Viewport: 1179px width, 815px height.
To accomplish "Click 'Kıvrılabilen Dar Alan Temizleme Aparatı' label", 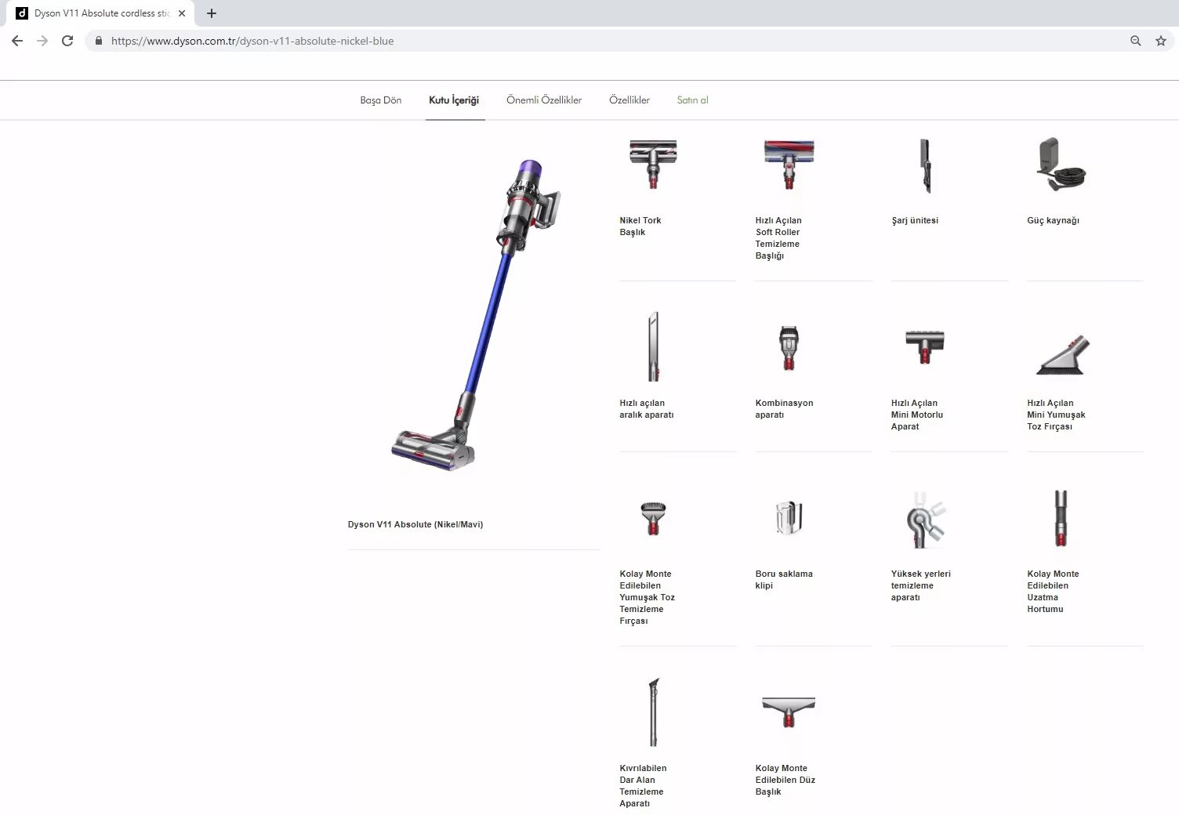I will (643, 786).
